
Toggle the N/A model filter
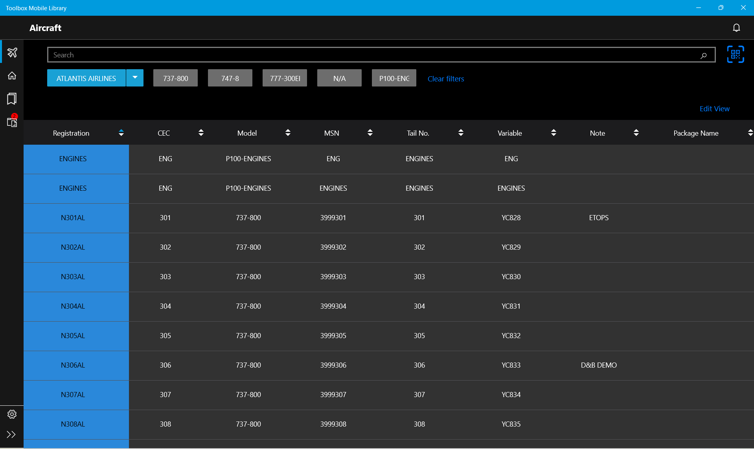[x=339, y=78]
